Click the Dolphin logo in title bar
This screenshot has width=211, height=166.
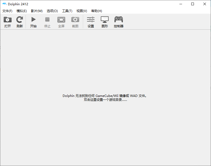tap(4, 4)
